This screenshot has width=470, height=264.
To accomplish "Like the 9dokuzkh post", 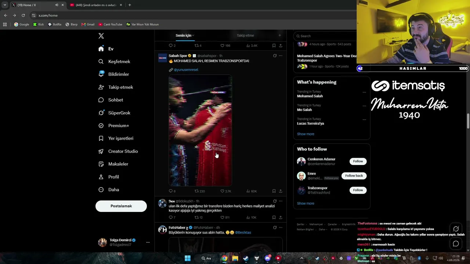I will (222, 217).
